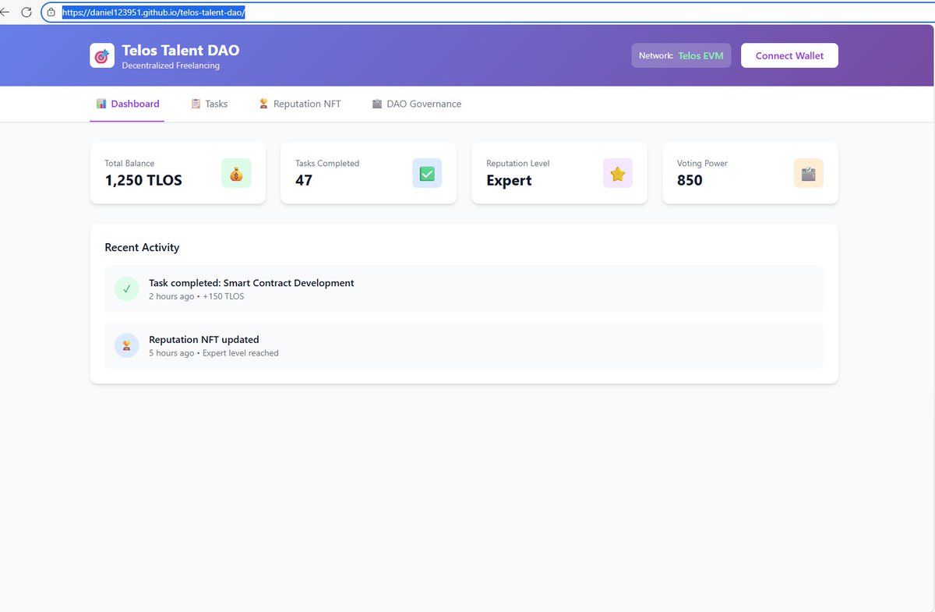Switch to the Dashboard tab
935x612 pixels.
point(127,104)
